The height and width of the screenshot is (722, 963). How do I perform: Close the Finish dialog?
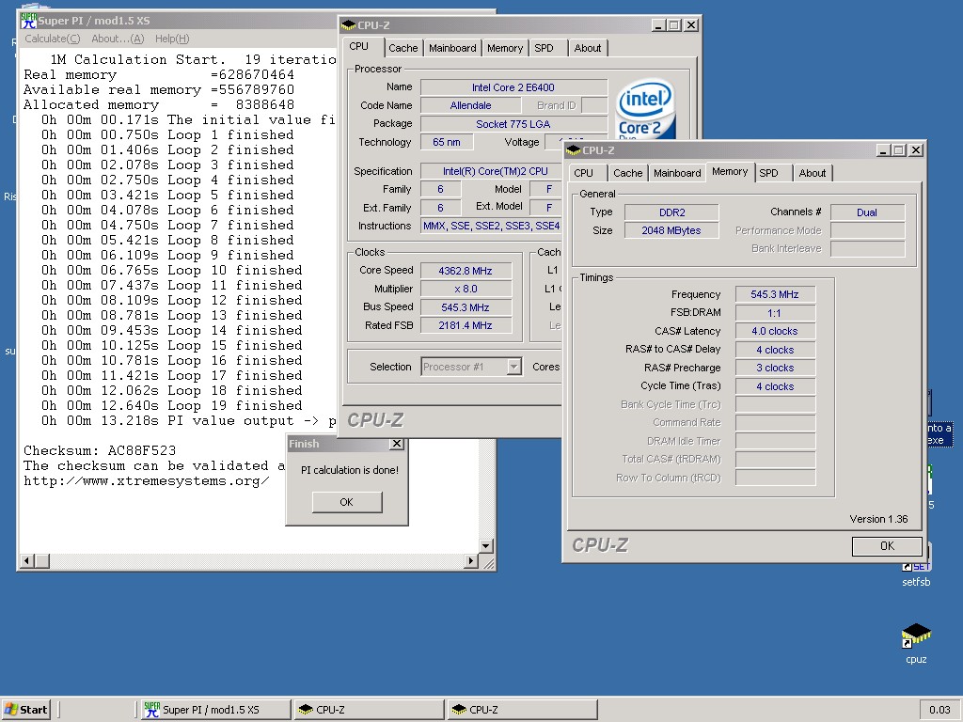[x=397, y=444]
